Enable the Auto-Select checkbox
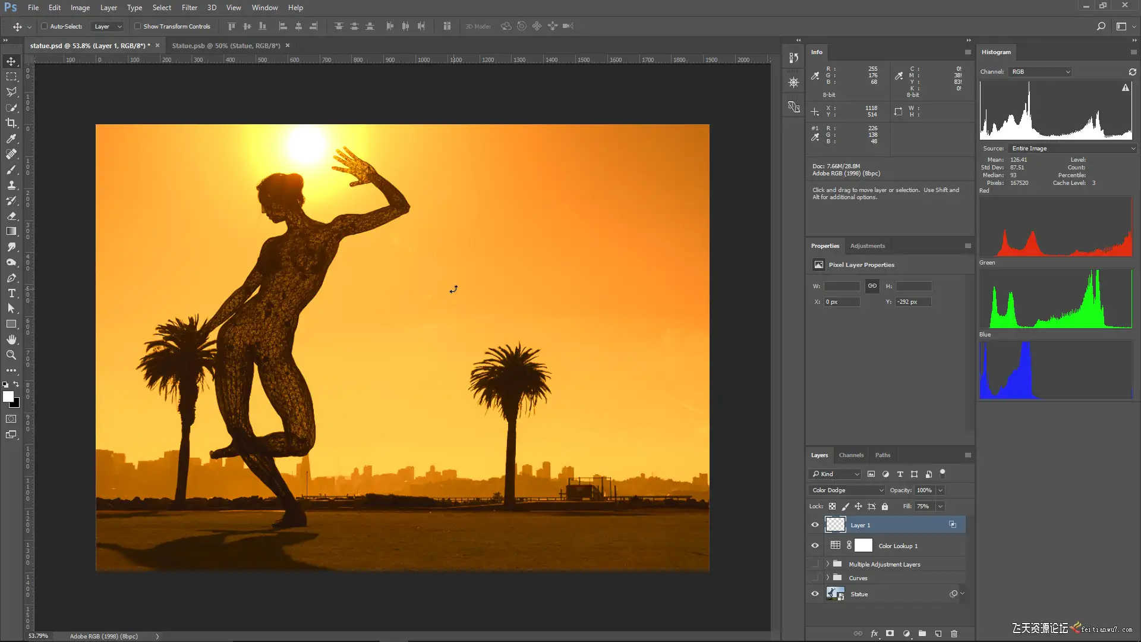1141x642 pixels. tap(45, 26)
